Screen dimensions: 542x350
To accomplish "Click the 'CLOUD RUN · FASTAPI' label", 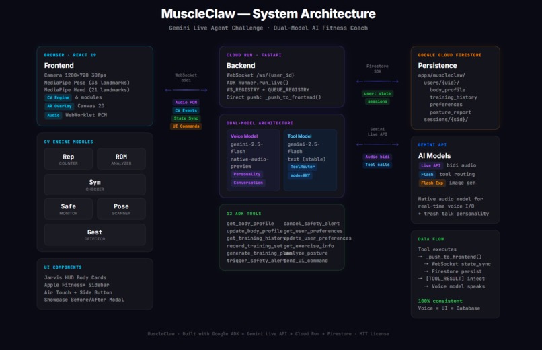I will (254, 55).
